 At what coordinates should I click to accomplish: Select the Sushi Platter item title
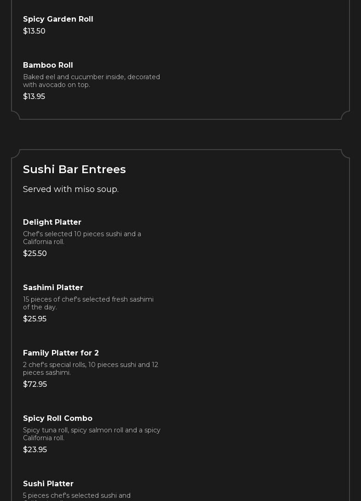48,484
